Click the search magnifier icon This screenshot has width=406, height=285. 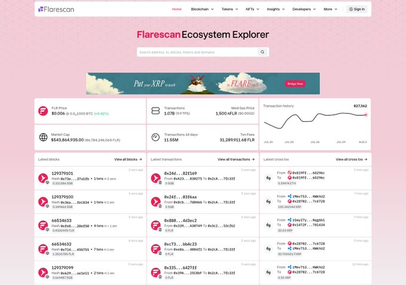click(262, 52)
